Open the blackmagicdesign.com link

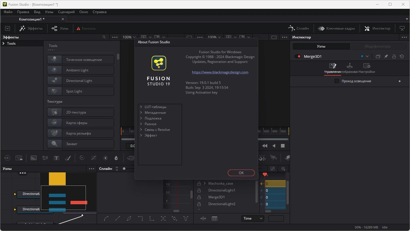[x=220, y=72]
